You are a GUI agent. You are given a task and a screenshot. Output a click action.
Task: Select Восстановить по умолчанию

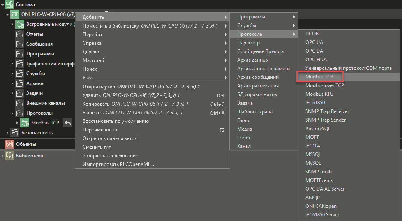(x=152, y=121)
